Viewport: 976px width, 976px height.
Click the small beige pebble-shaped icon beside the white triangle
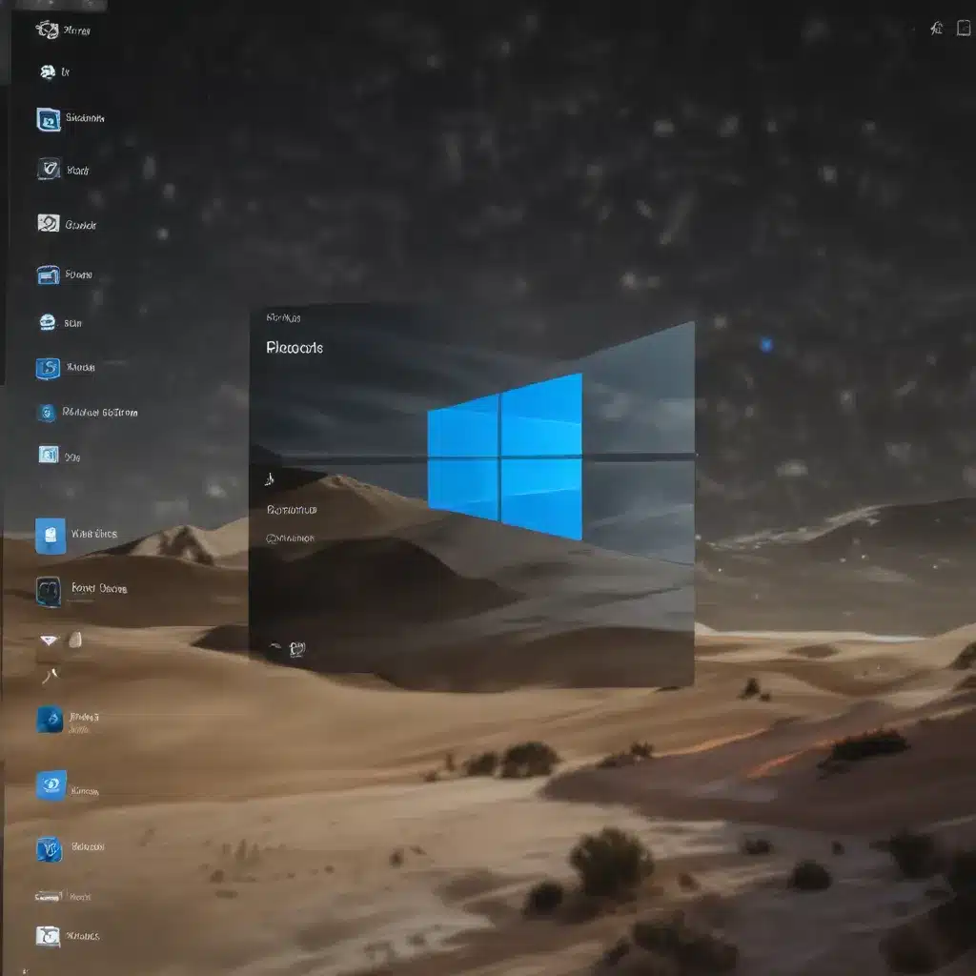point(75,640)
